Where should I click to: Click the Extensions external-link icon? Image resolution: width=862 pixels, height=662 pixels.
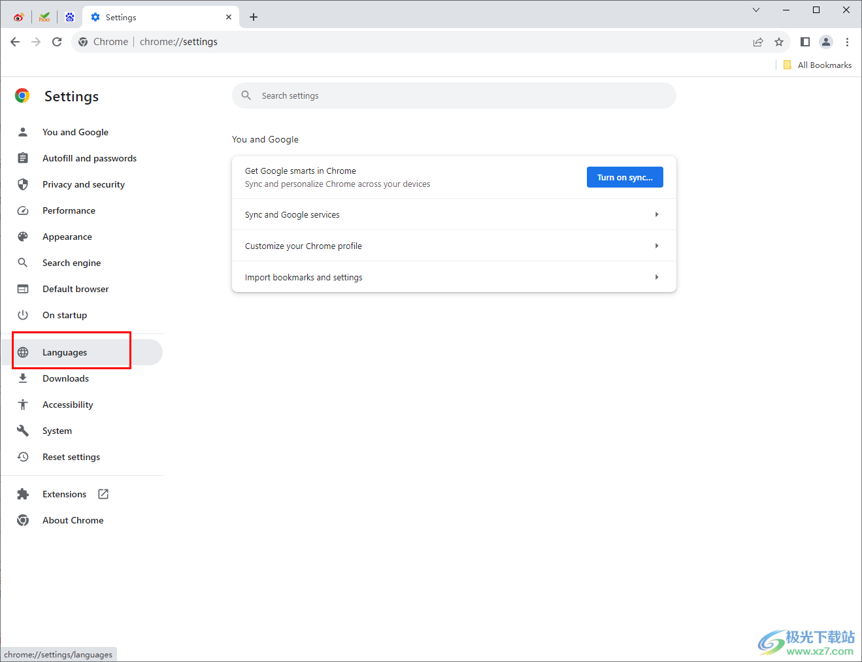click(x=103, y=494)
